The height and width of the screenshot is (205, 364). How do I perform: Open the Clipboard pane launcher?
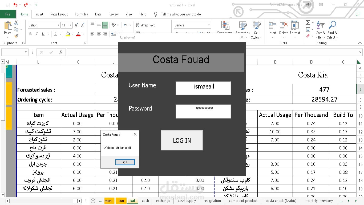click(23, 43)
